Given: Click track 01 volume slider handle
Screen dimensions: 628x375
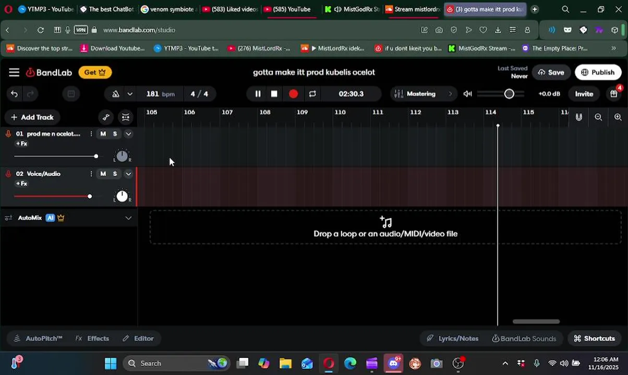Looking at the screenshot, I should tap(96, 156).
